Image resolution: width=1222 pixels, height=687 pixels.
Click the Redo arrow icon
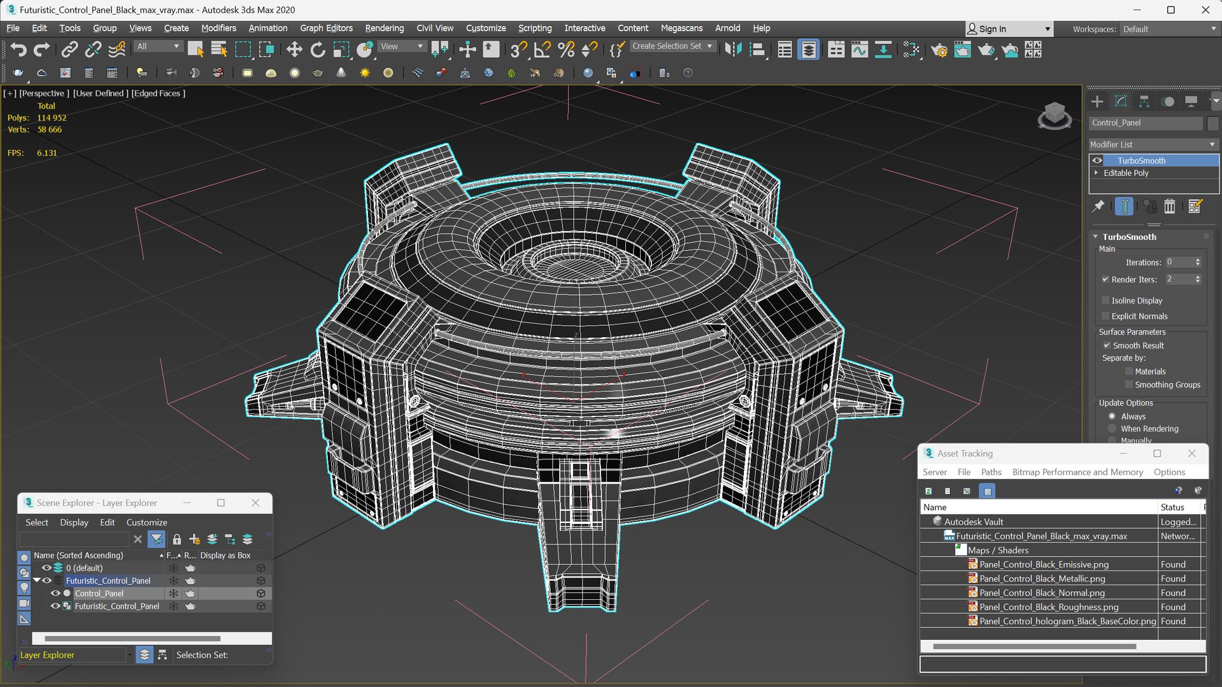(x=41, y=49)
